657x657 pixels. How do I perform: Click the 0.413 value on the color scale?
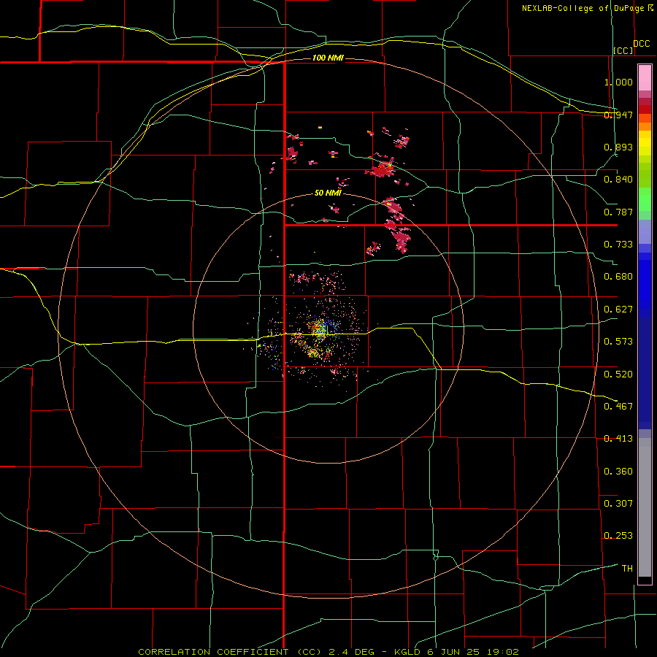[618, 439]
